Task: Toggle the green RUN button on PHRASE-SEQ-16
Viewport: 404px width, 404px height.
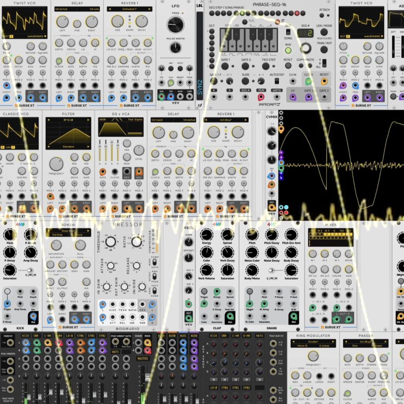Action: click(288, 50)
